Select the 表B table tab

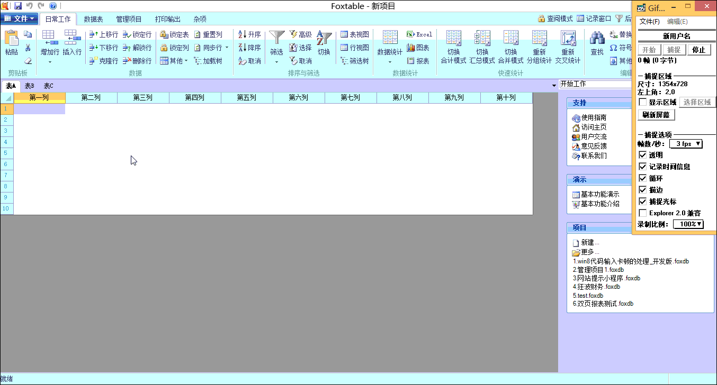[29, 86]
